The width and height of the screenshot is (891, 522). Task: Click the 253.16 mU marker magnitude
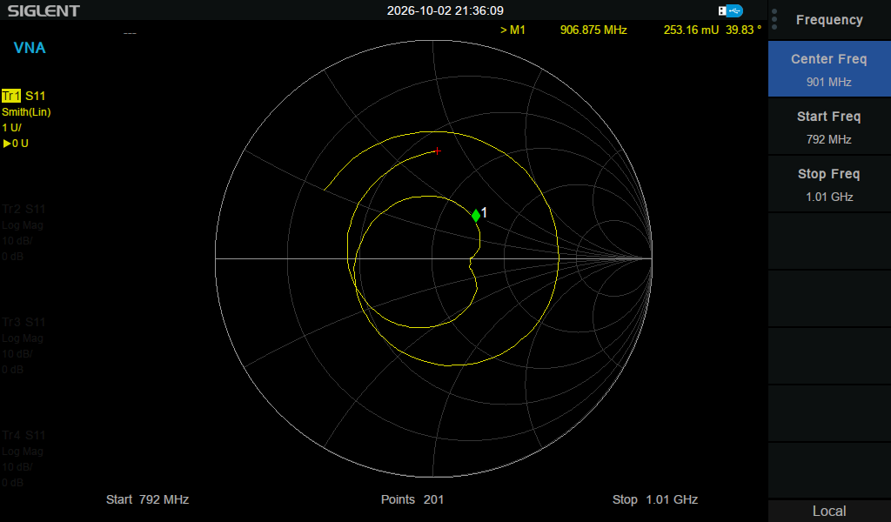(x=691, y=30)
